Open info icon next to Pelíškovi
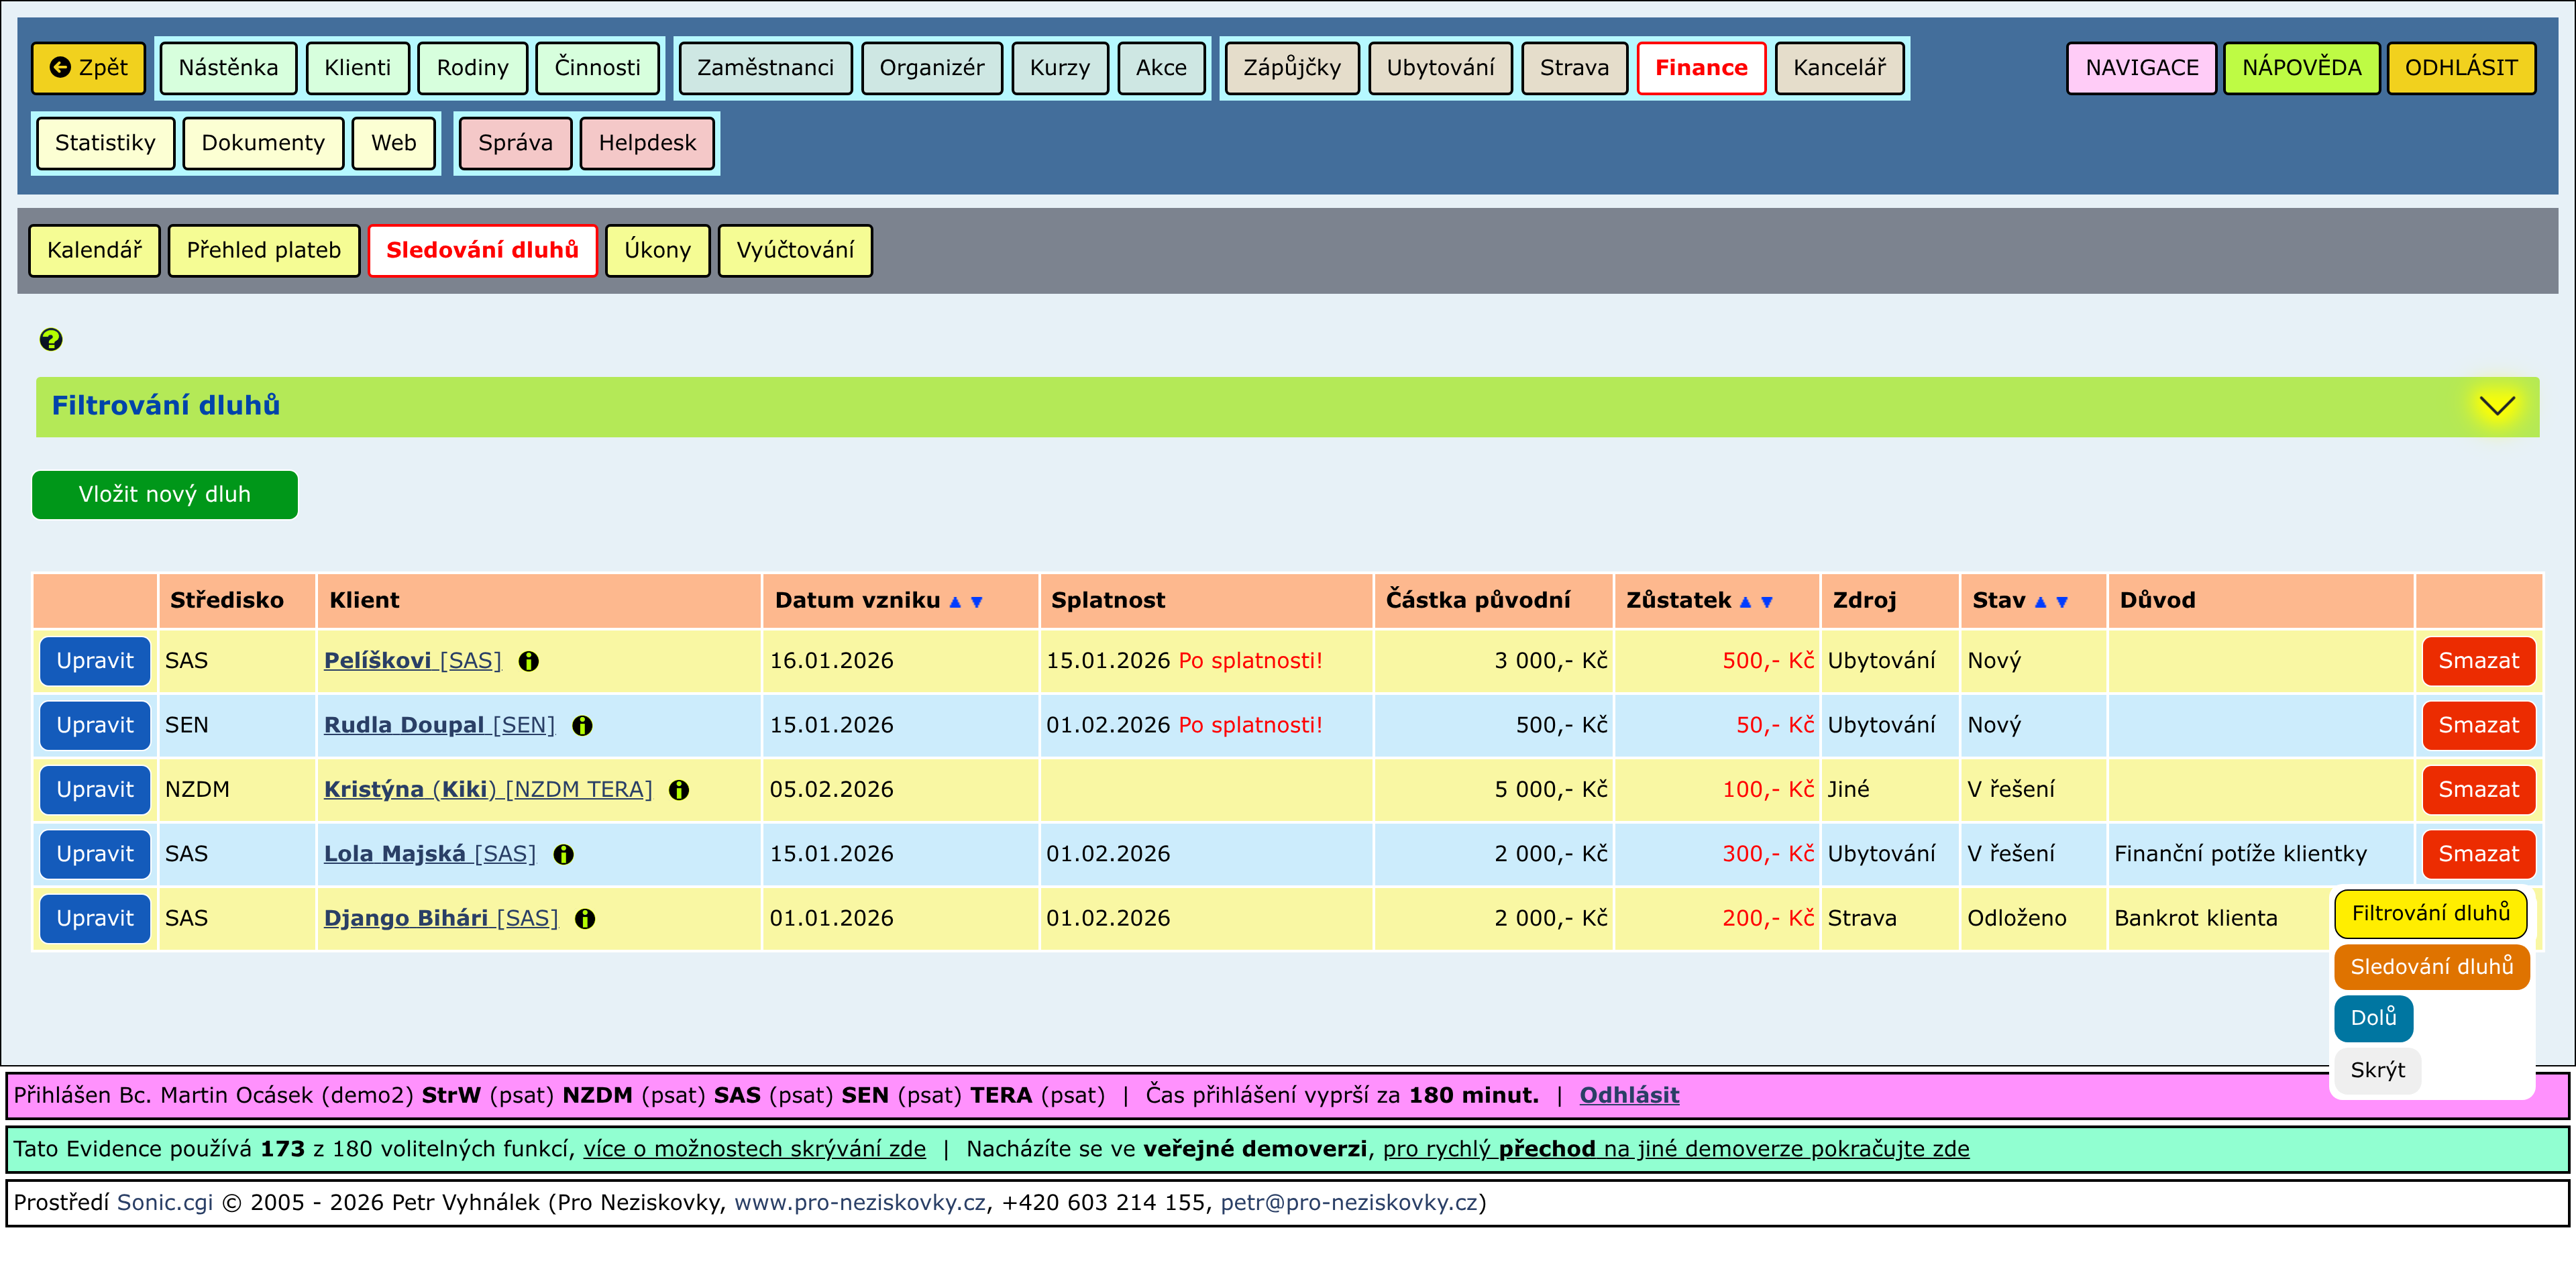The height and width of the screenshot is (1265, 2576). [529, 661]
